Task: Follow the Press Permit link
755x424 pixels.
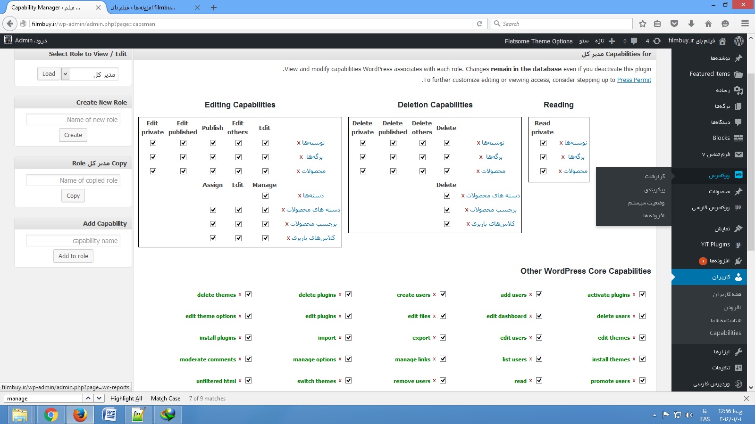Action: pyautogui.click(x=634, y=80)
